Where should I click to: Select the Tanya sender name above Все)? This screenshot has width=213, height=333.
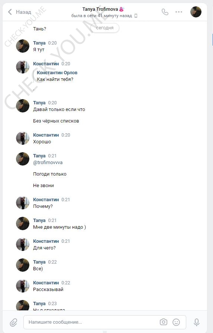[x=39, y=262]
